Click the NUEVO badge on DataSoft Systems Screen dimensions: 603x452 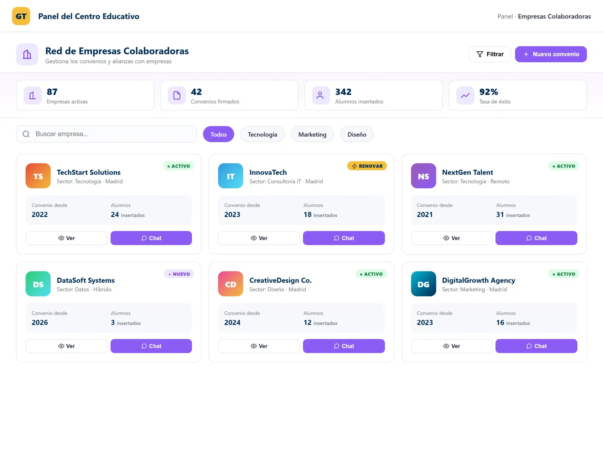click(x=179, y=274)
